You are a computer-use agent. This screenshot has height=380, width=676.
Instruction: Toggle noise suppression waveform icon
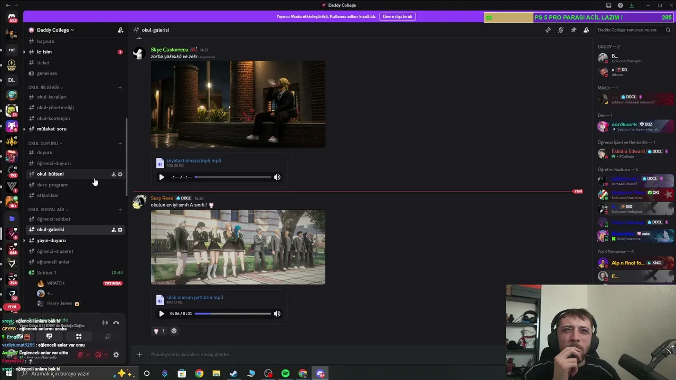[105, 322]
